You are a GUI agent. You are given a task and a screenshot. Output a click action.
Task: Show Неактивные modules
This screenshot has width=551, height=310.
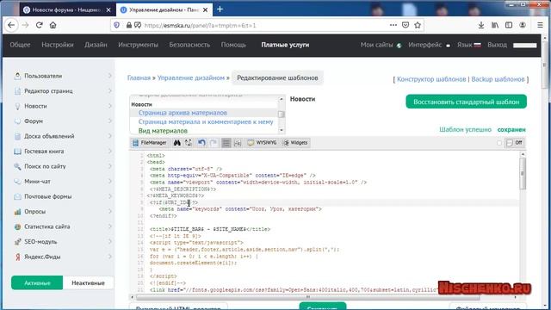(x=88, y=283)
